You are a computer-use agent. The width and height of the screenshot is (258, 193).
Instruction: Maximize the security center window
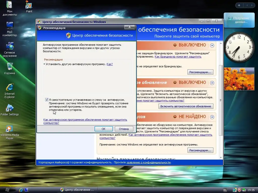pos(208,21)
